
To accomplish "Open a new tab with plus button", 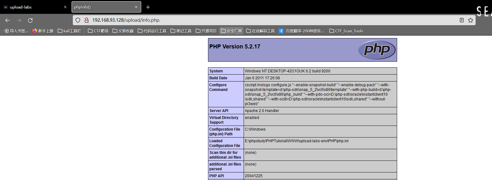I will pos(148,7).
